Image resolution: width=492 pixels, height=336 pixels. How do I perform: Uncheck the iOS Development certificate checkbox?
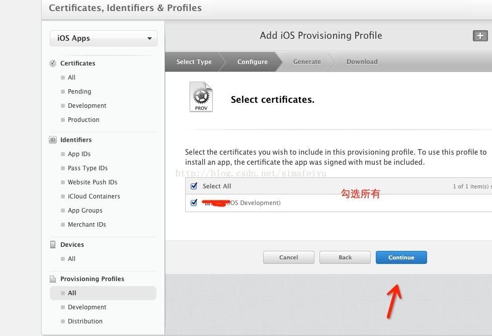(x=194, y=203)
